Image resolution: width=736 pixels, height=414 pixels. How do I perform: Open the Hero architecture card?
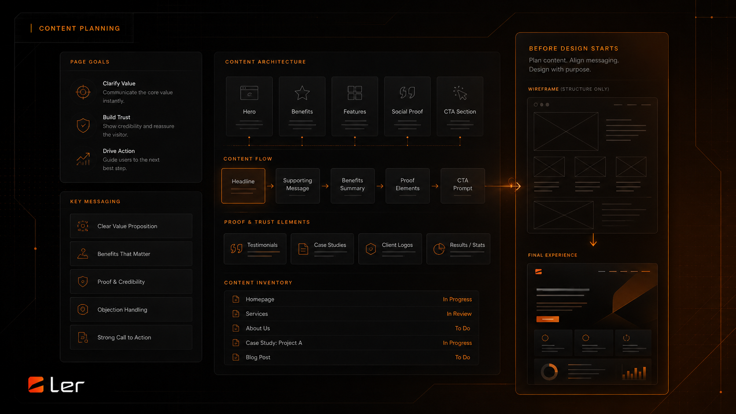click(x=249, y=106)
